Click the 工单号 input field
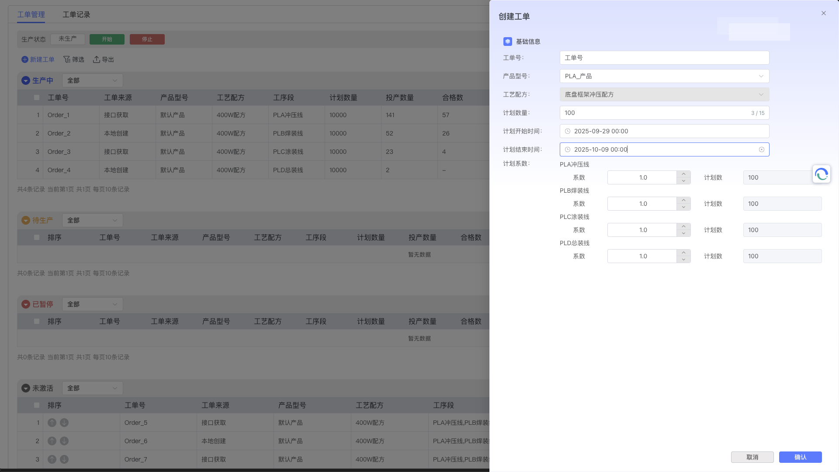The image size is (839, 472). pos(664,58)
